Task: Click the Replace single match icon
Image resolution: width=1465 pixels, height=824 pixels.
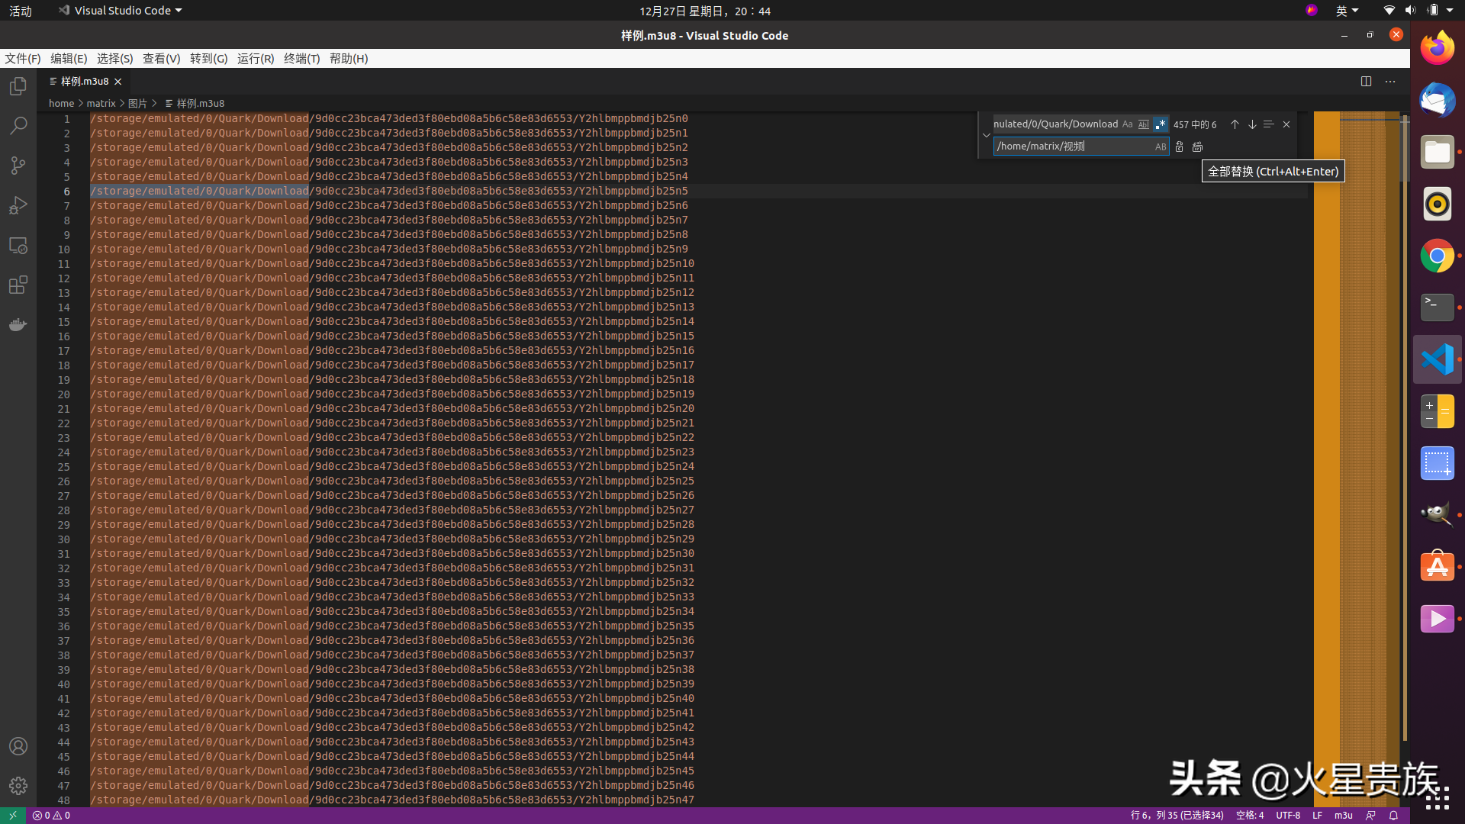Action: pyautogui.click(x=1180, y=146)
